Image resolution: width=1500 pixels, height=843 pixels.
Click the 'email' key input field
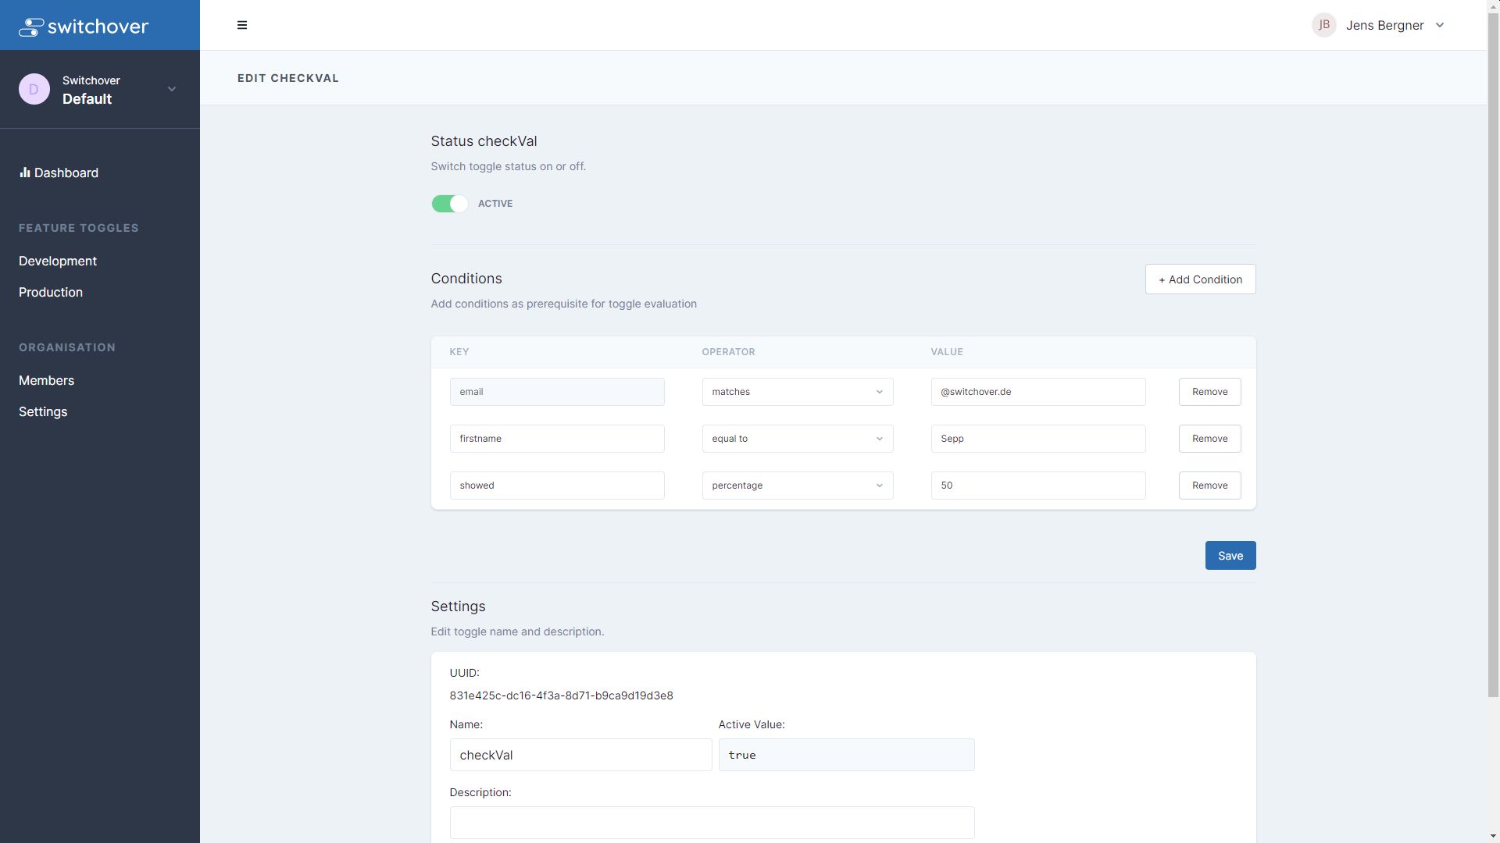pyautogui.click(x=557, y=392)
